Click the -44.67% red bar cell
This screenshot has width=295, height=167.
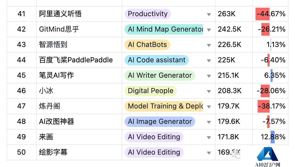click(270, 14)
